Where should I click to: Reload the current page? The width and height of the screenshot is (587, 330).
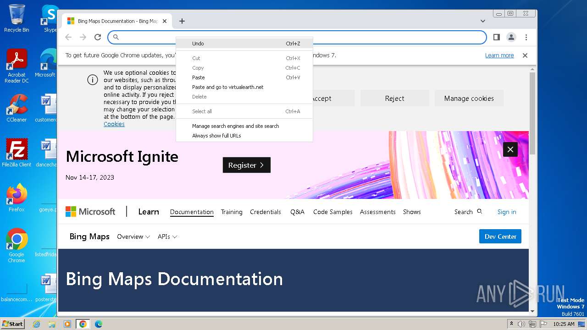click(x=98, y=37)
